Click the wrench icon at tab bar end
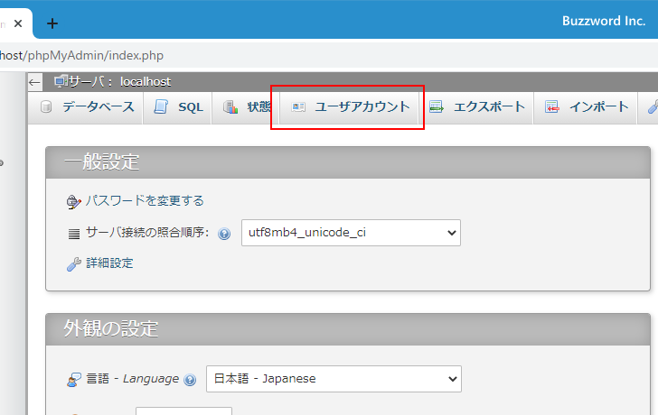Image resolution: width=658 pixels, height=415 pixels. pos(653,107)
